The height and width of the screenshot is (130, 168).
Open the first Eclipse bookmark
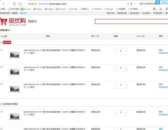38,9
